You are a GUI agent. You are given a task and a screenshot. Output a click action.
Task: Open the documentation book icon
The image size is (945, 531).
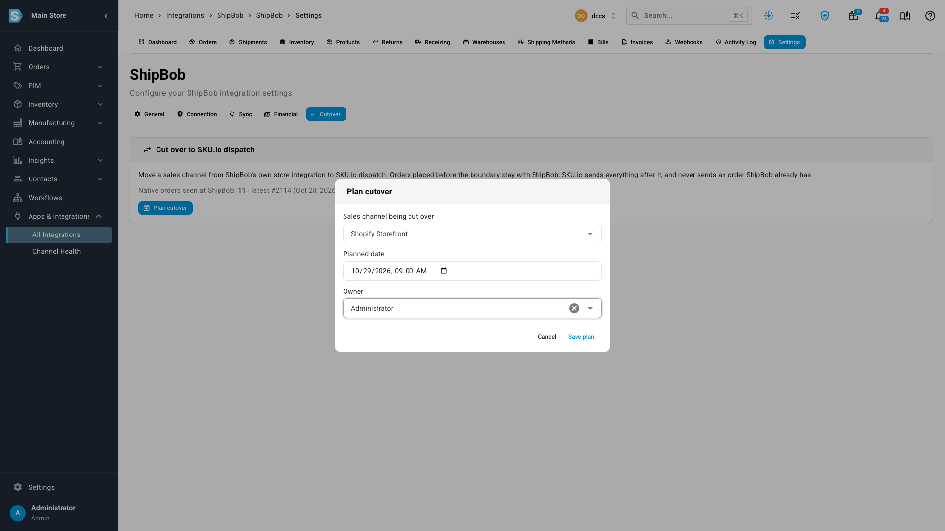coord(905,16)
